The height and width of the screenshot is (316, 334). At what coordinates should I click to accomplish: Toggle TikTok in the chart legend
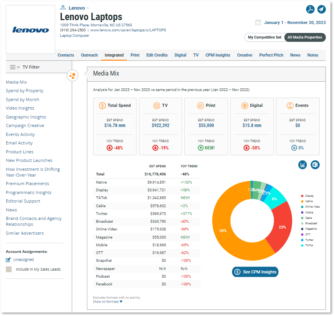(x=307, y=246)
